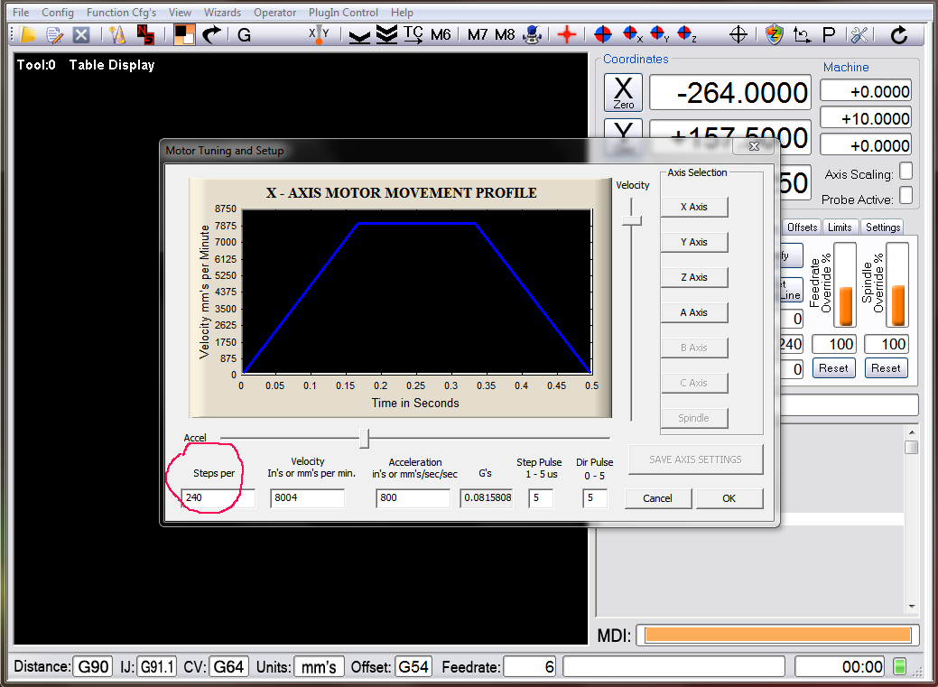Click the Step Pulse input field
Image resolution: width=938 pixels, height=687 pixels.
click(x=541, y=498)
